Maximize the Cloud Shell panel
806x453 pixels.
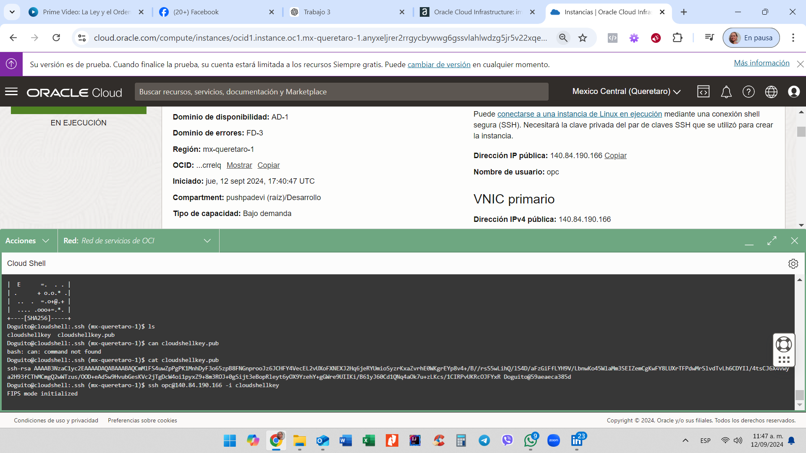pos(772,241)
